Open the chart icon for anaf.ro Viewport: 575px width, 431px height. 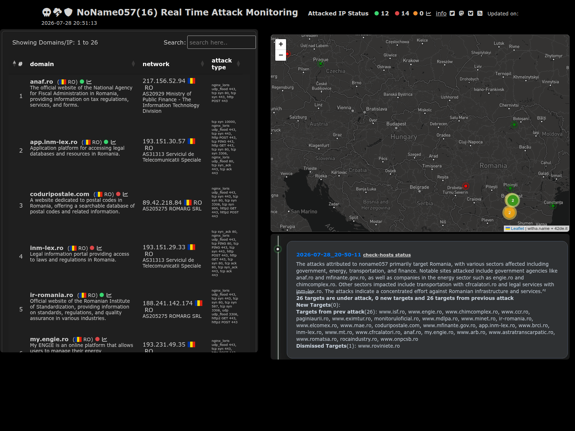[x=89, y=82]
